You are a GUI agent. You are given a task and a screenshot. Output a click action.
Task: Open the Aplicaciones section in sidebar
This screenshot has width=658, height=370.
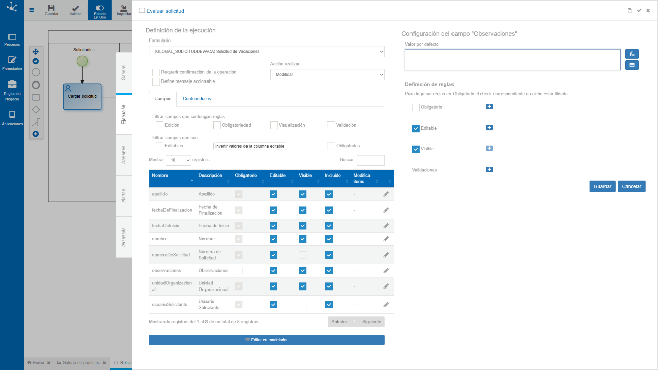(x=12, y=118)
